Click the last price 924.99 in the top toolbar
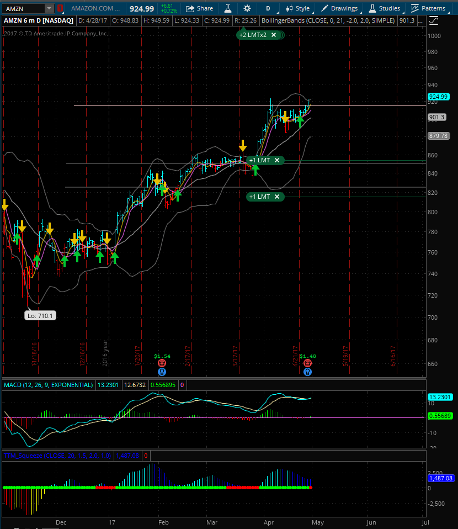This screenshot has width=458, height=529. tap(142, 9)
